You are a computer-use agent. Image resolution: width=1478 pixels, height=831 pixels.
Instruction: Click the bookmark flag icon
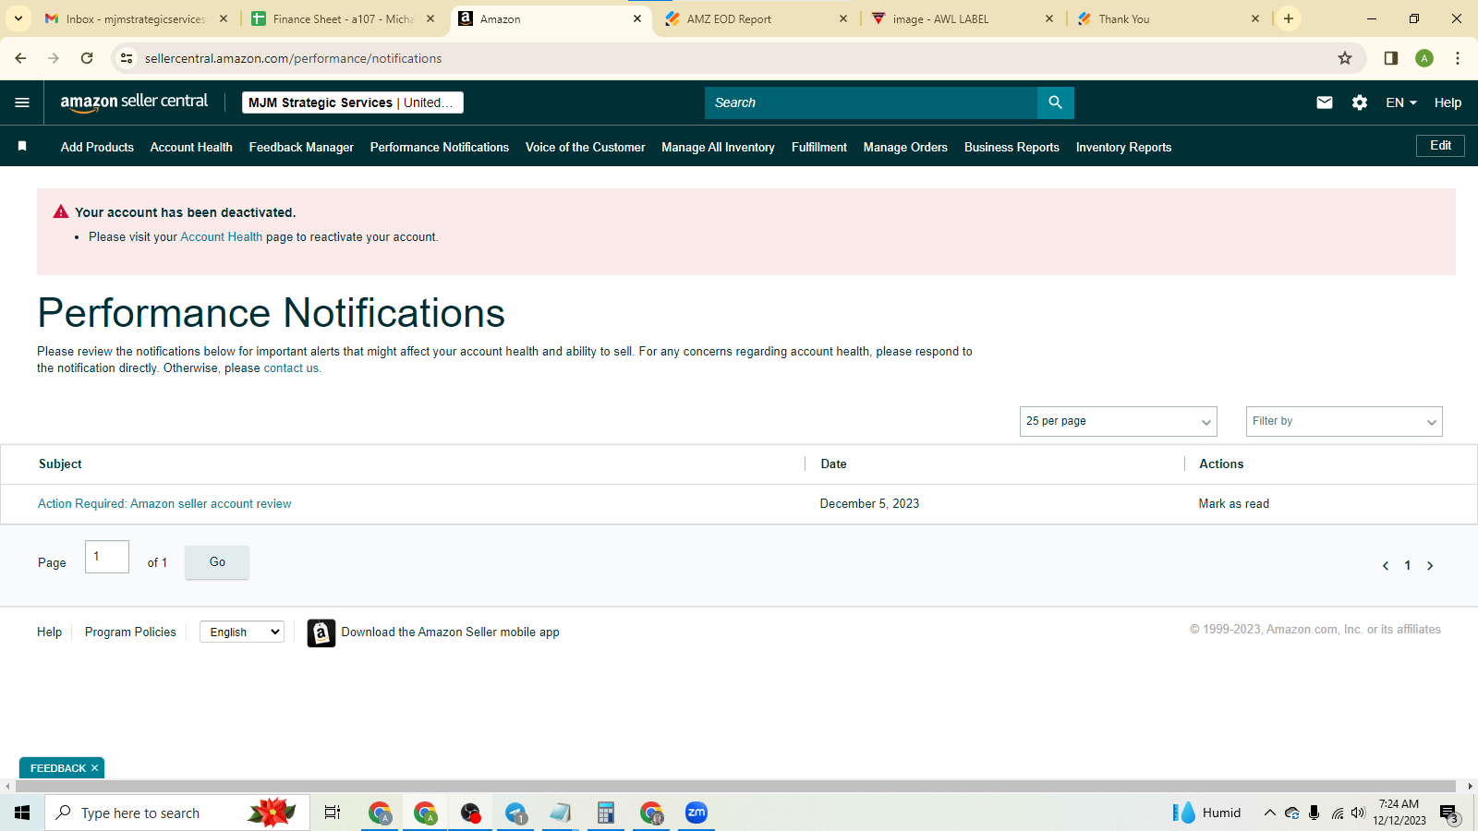22,146
